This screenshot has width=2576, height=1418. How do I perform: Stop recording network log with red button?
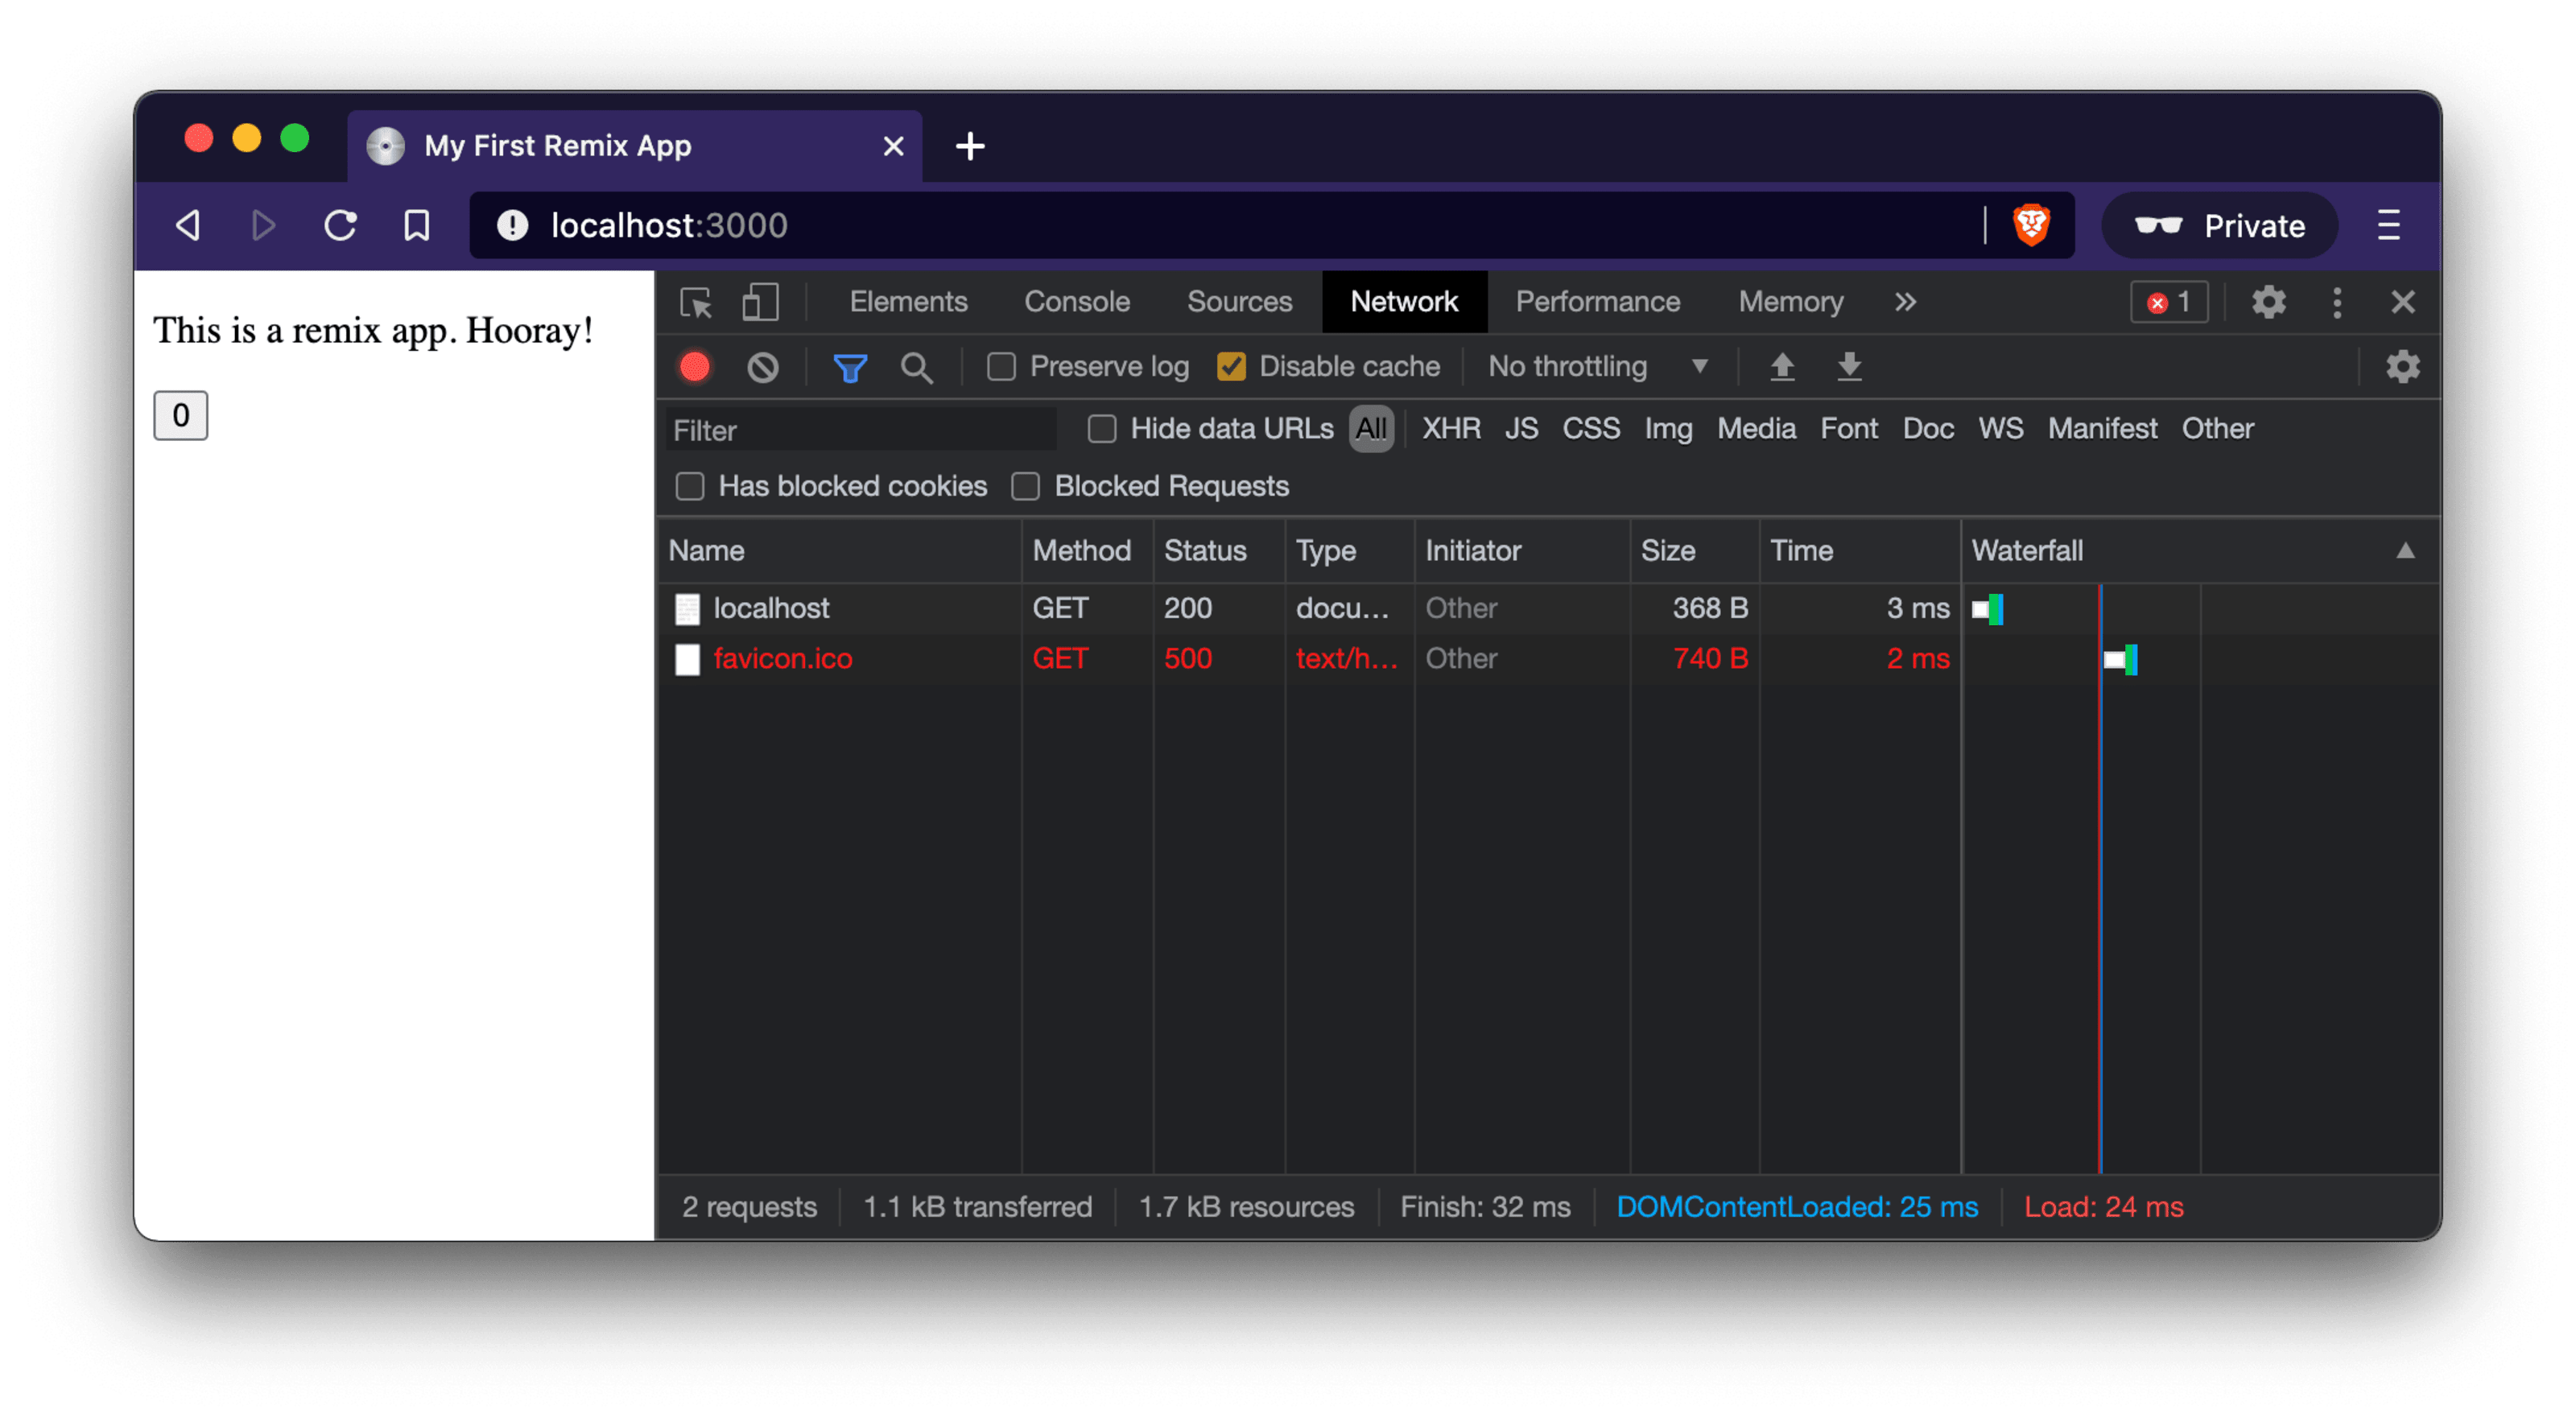tap(695, 367)
